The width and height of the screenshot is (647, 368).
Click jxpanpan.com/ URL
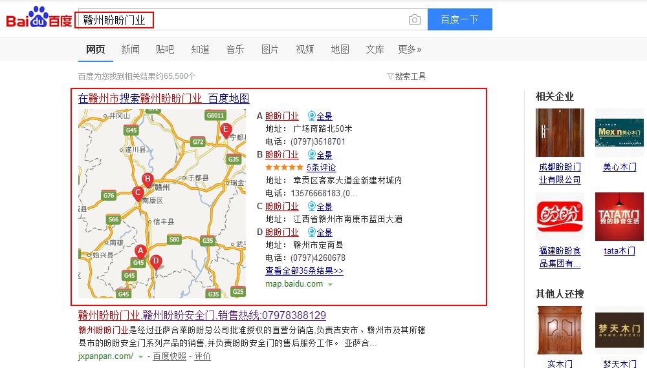coord(105,356)
